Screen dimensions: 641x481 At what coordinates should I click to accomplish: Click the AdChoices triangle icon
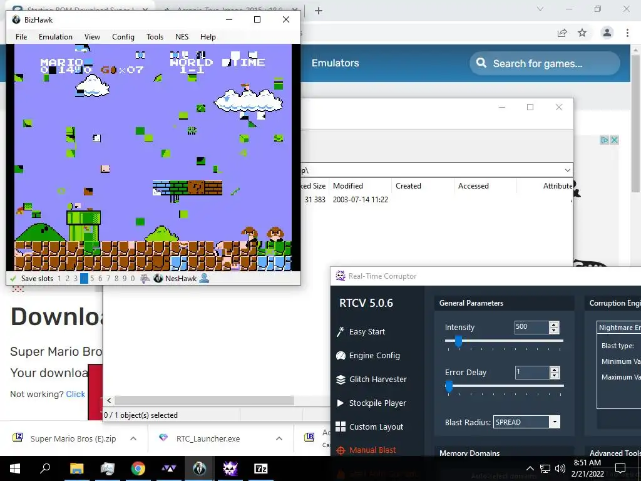pos(604,140)
